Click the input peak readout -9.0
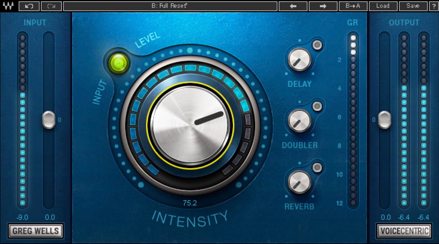439x244 pixels. (22, 217)
